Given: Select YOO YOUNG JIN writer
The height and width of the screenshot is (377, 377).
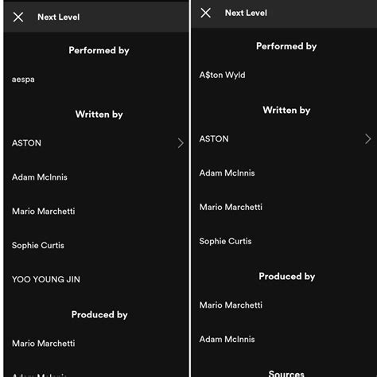Looking at the screenshot, I should click(x=46, y=279).
